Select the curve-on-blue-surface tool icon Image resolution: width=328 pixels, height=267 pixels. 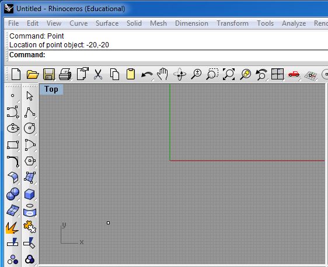point(30,210)
